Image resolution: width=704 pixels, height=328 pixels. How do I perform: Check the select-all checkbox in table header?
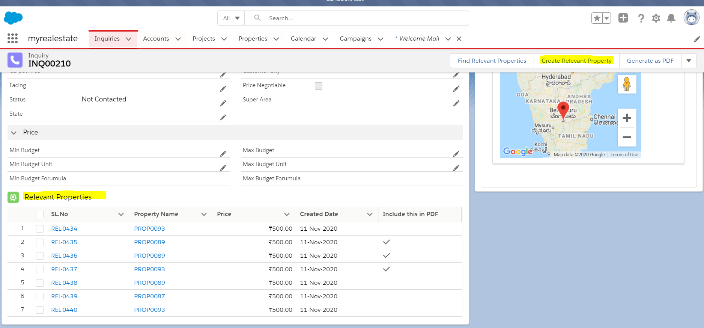(x=40, y=214)
